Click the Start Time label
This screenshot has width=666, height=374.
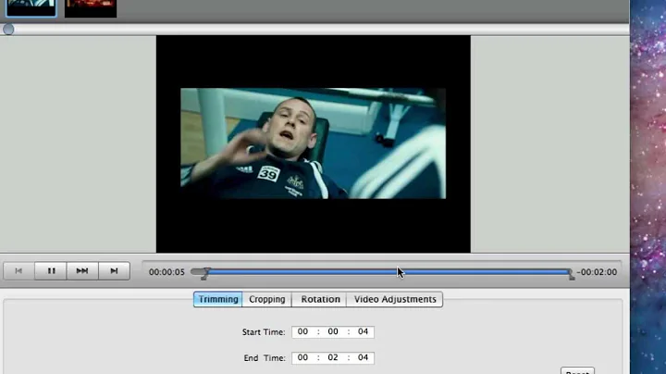(x=264, y=332)
